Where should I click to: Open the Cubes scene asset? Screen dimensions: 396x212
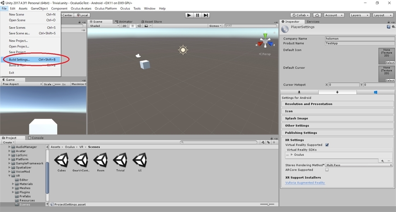pos(61,162)
